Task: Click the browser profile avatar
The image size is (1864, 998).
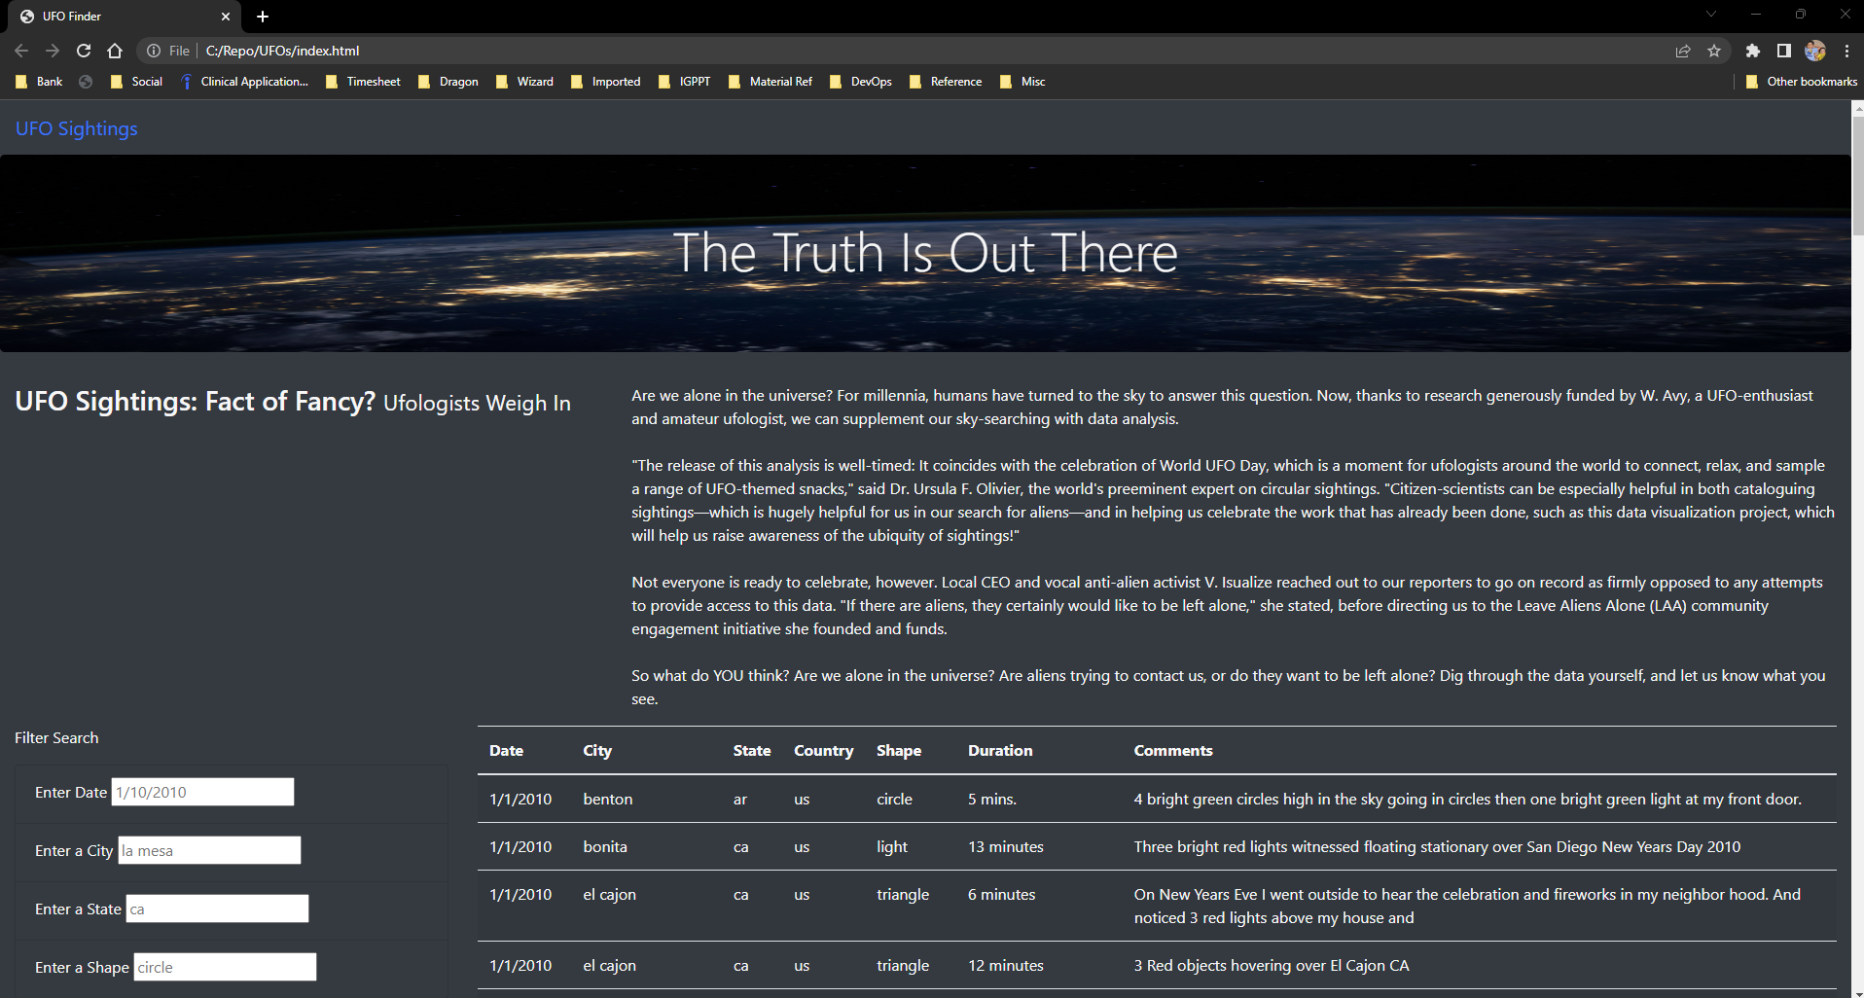Action: click(1816, 51)
